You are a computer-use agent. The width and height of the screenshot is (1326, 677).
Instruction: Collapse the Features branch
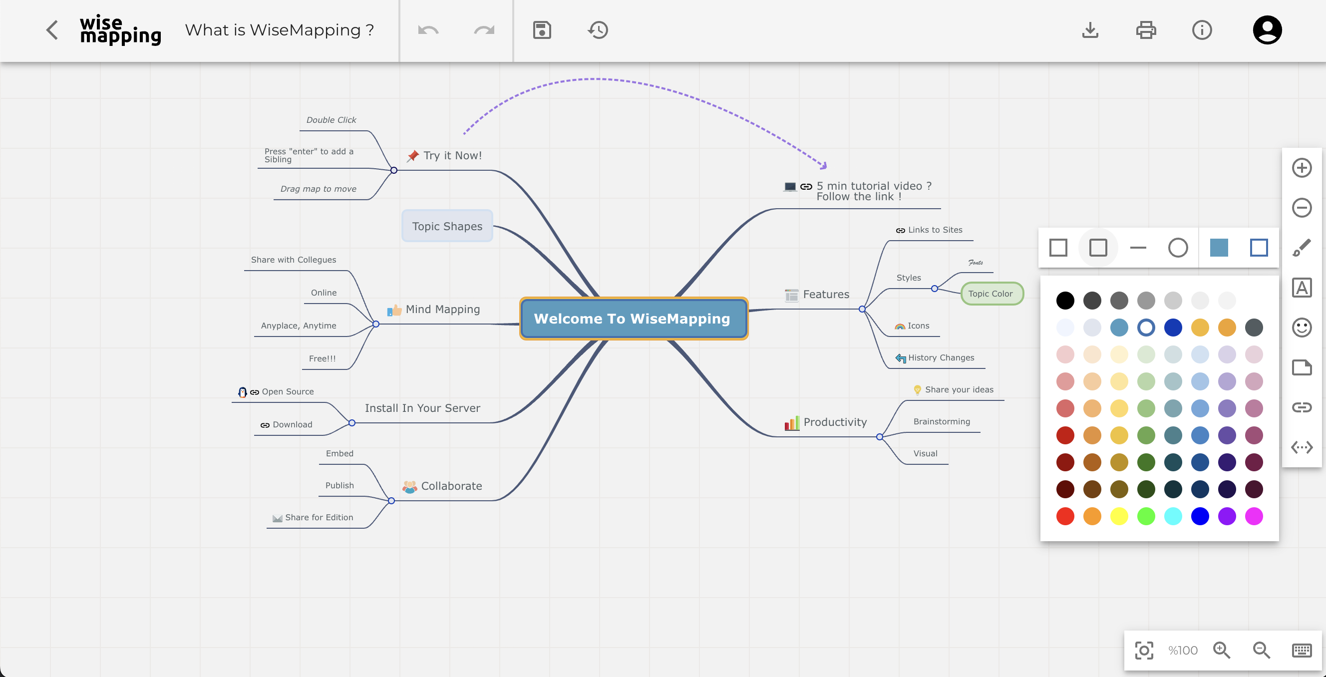(x=861, y=309)
